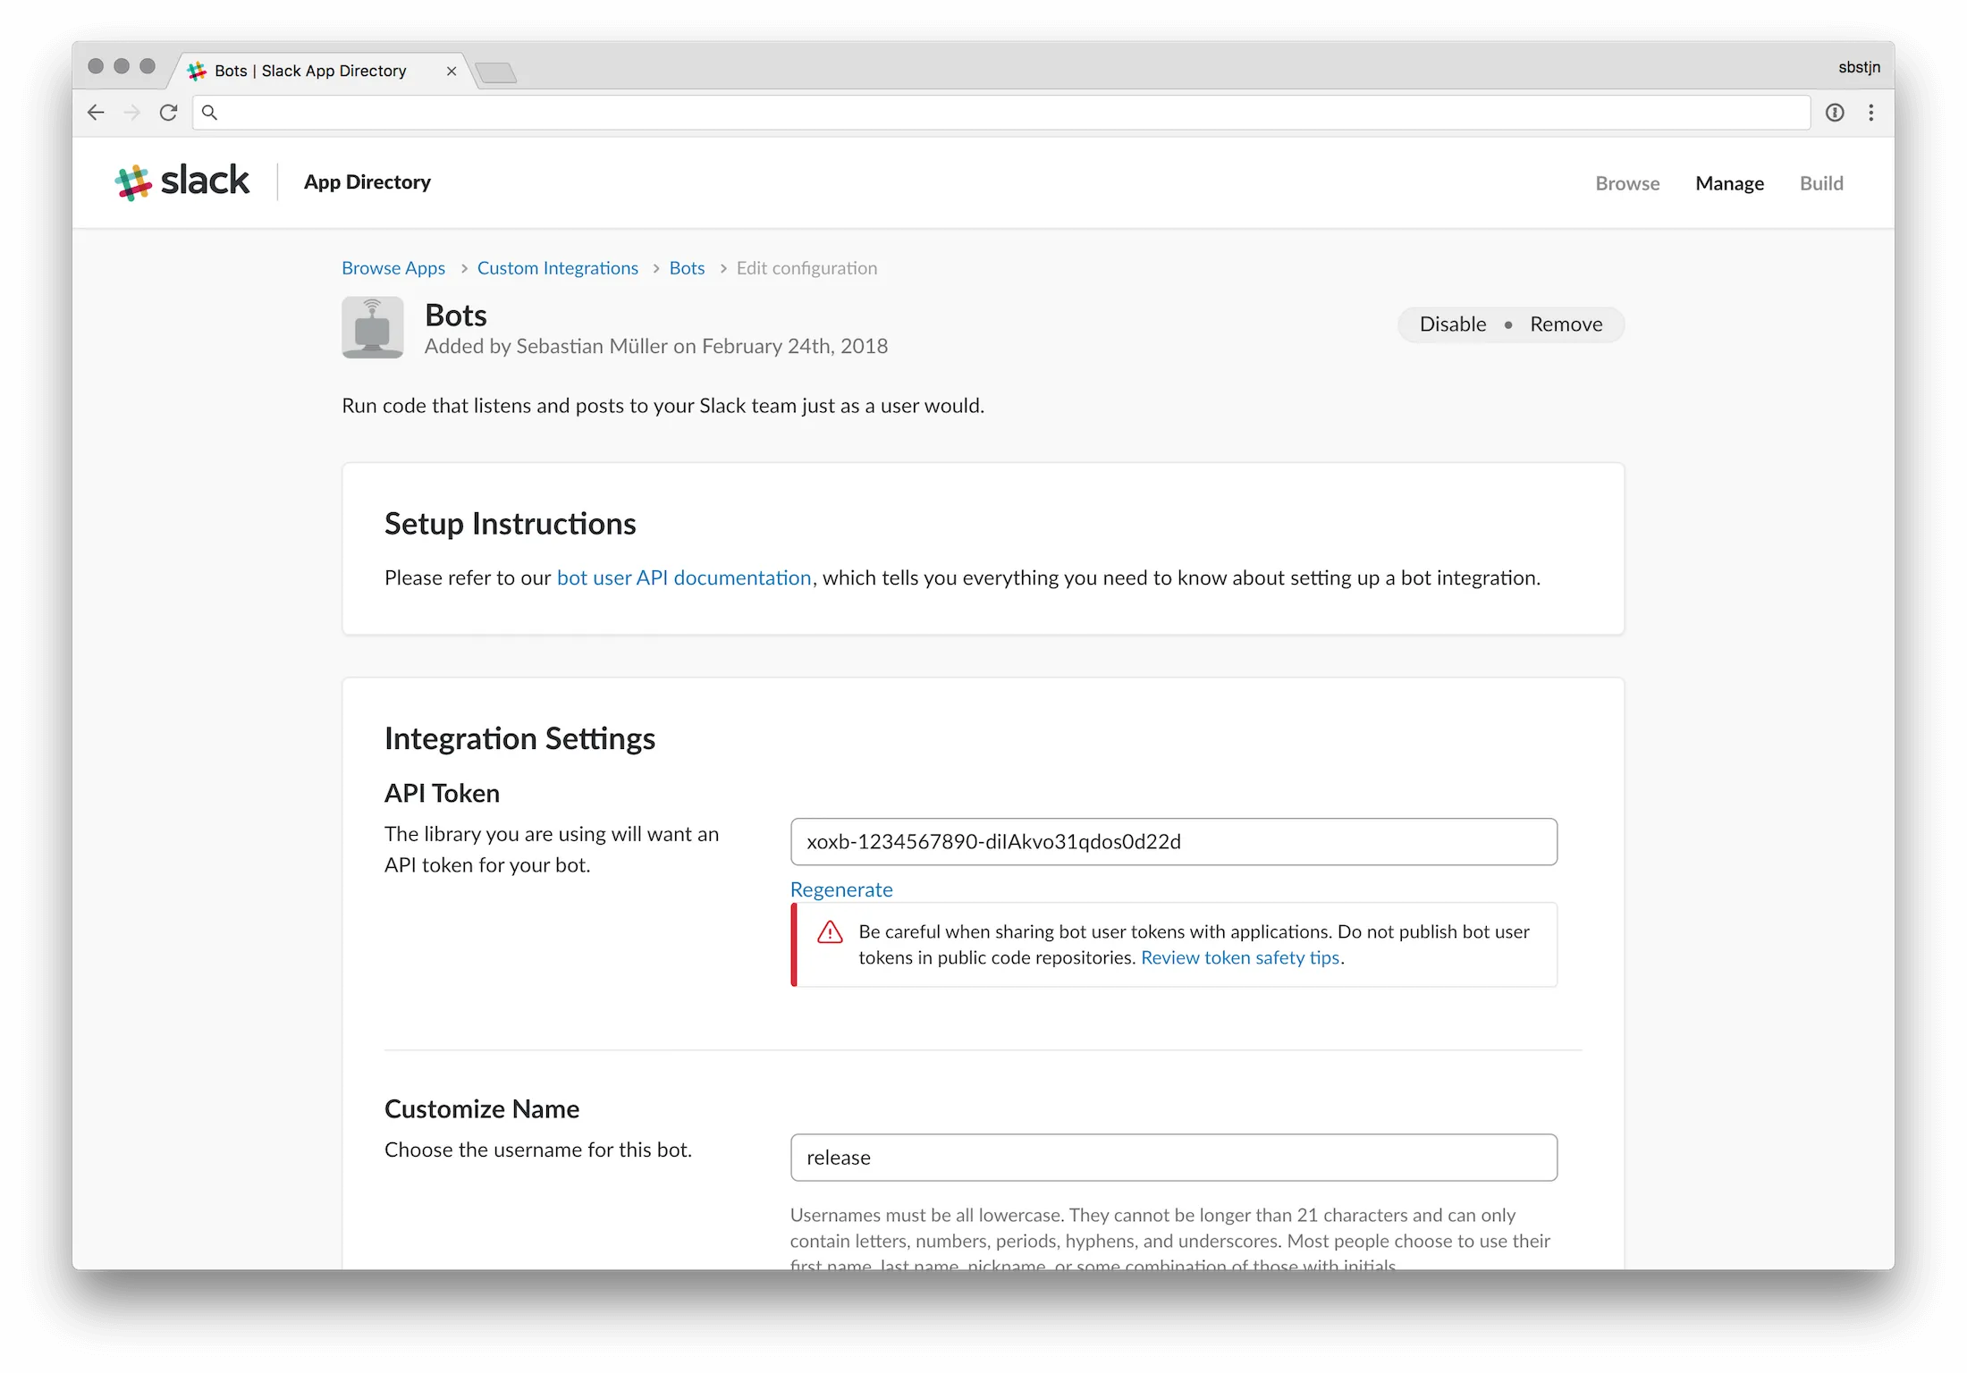This screenshot has width=1967, height=1373.
Task: Select Build in the top navigation
Action: [x=1822, y=183]
